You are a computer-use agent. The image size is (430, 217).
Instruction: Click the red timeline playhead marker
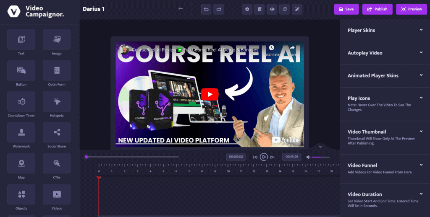pos(99,178)
